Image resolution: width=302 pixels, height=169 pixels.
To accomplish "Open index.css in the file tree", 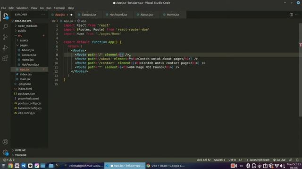I will pos(25,74).
